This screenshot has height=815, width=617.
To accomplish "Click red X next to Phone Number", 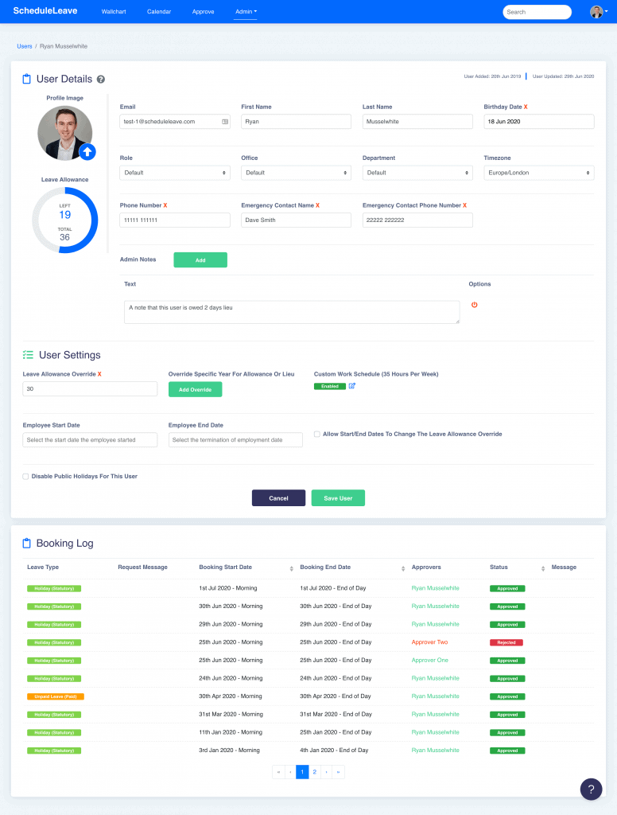I will pyautogui.click(x=165, y=205).
